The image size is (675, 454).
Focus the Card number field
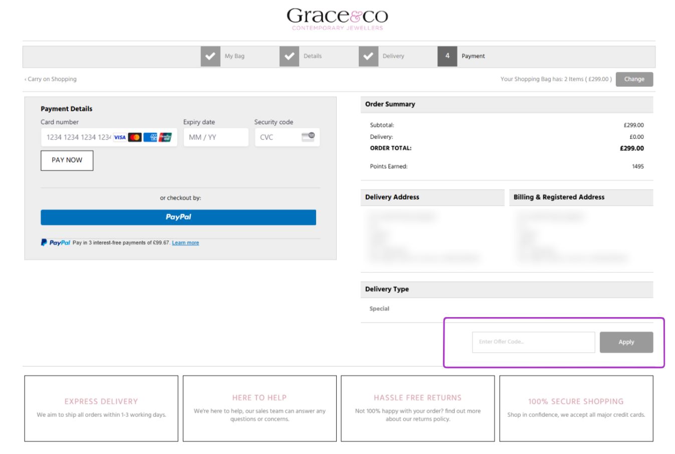109,137
